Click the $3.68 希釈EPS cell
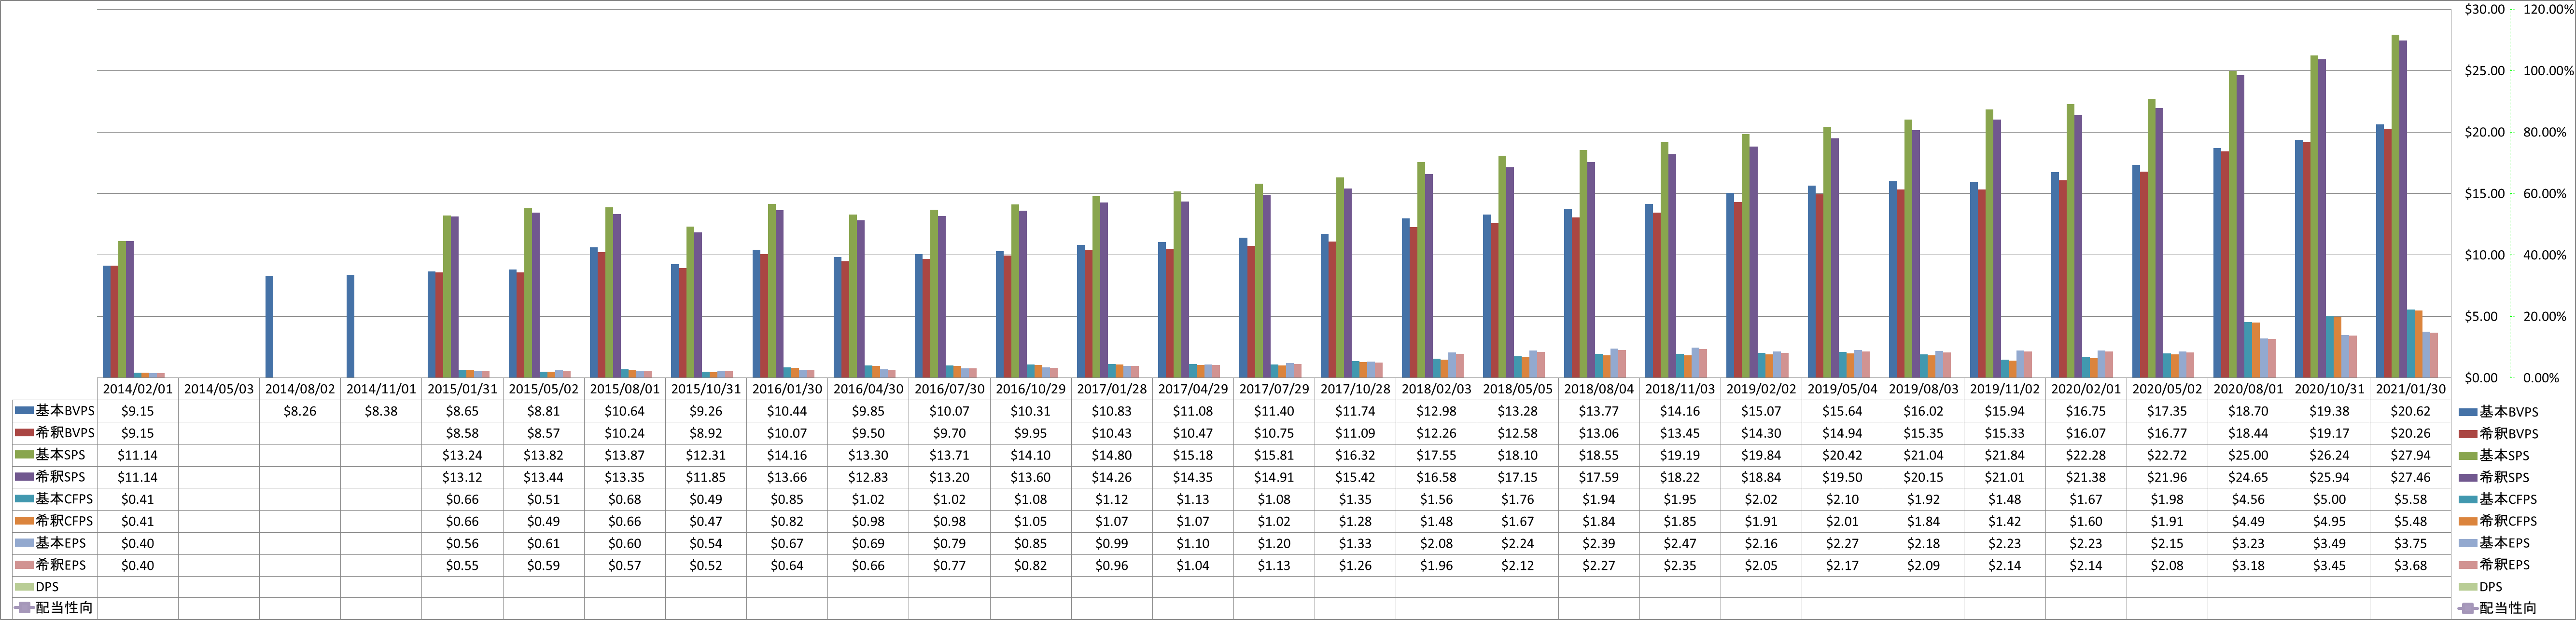 click(2410, 565)
